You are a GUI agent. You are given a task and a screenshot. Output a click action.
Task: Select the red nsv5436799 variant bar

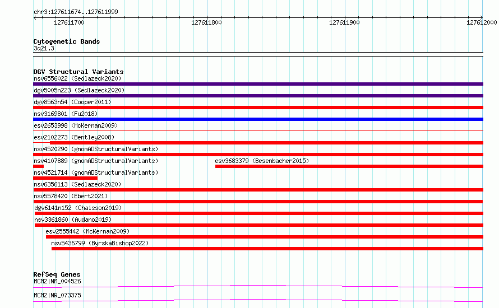[267, 249]
